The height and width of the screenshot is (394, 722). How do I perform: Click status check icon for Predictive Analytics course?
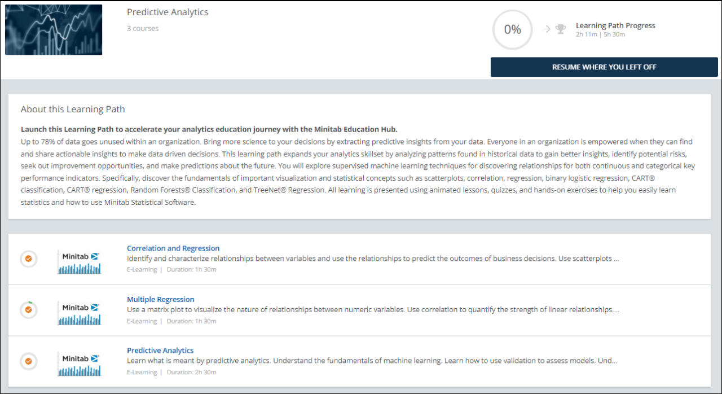28,361
